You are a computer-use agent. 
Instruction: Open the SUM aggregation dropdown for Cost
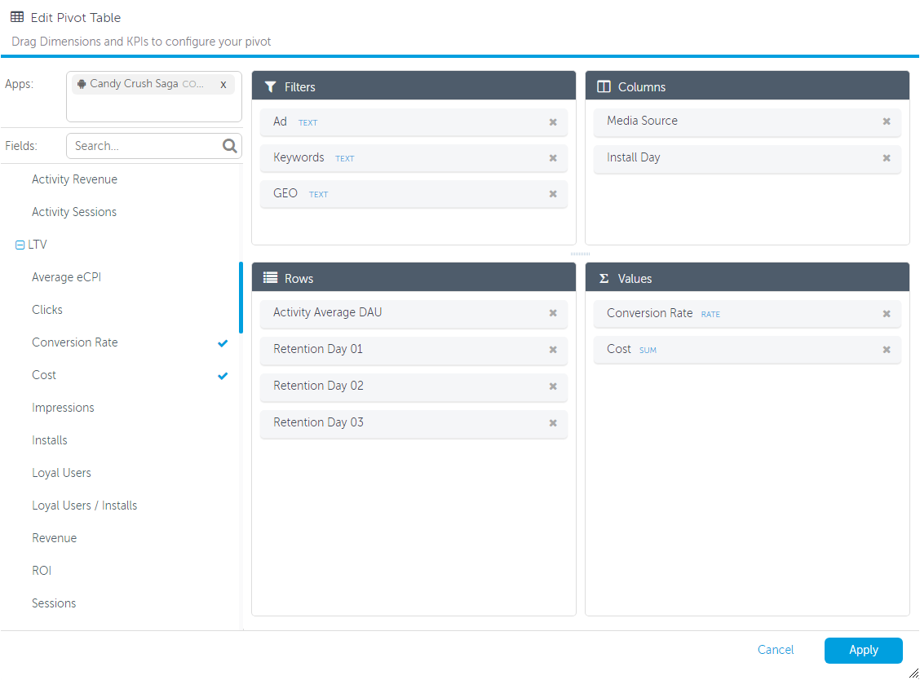pyautogui.click(x=648, y=351)
